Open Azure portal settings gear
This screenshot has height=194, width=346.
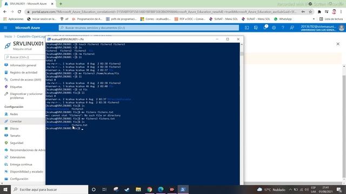tap(274, 27)
